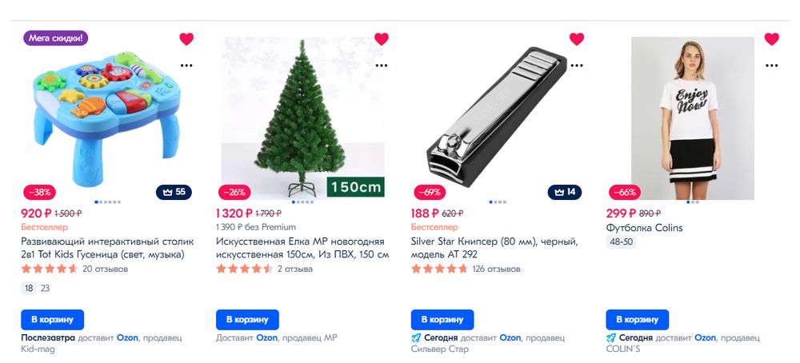This screenshot has height=363, width=800.
Task: Click the artificial Christmas tree product image
Action: (x=302, y=118)
